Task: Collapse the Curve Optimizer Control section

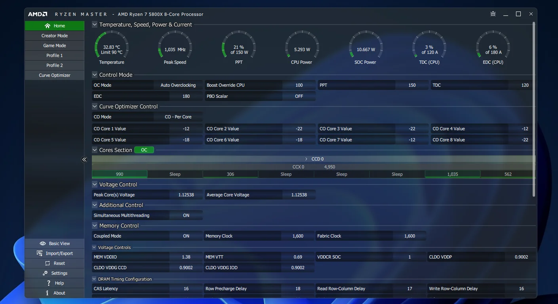Action: pyautogui.click(x=95, y=106)
